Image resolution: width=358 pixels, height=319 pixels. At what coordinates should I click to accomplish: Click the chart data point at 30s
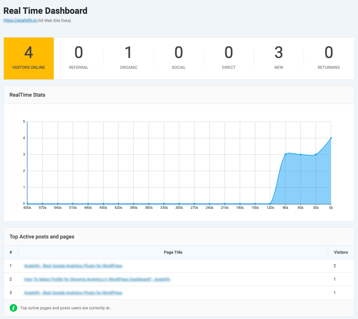tap(316, 154)
